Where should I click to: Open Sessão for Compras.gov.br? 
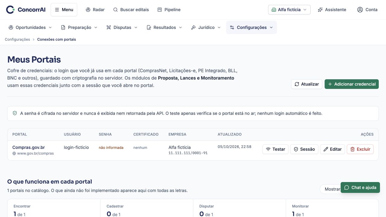point(304,149)
